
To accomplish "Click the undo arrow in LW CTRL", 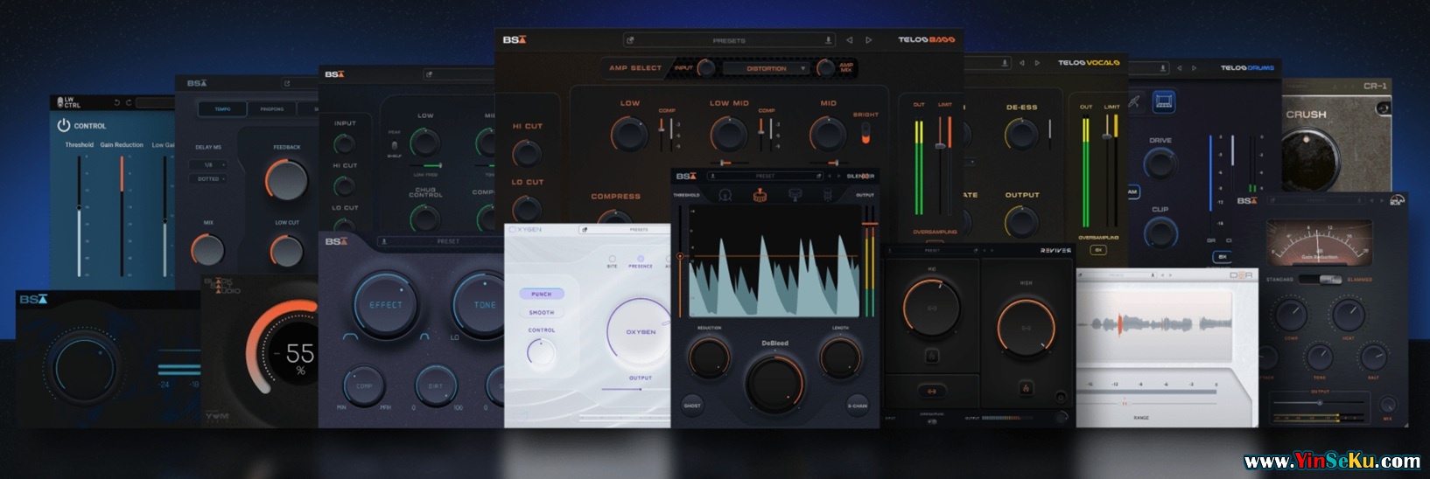I will click(x=117, y=103).
